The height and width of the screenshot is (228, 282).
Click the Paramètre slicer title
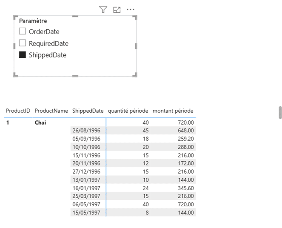(x=33, y=21)
